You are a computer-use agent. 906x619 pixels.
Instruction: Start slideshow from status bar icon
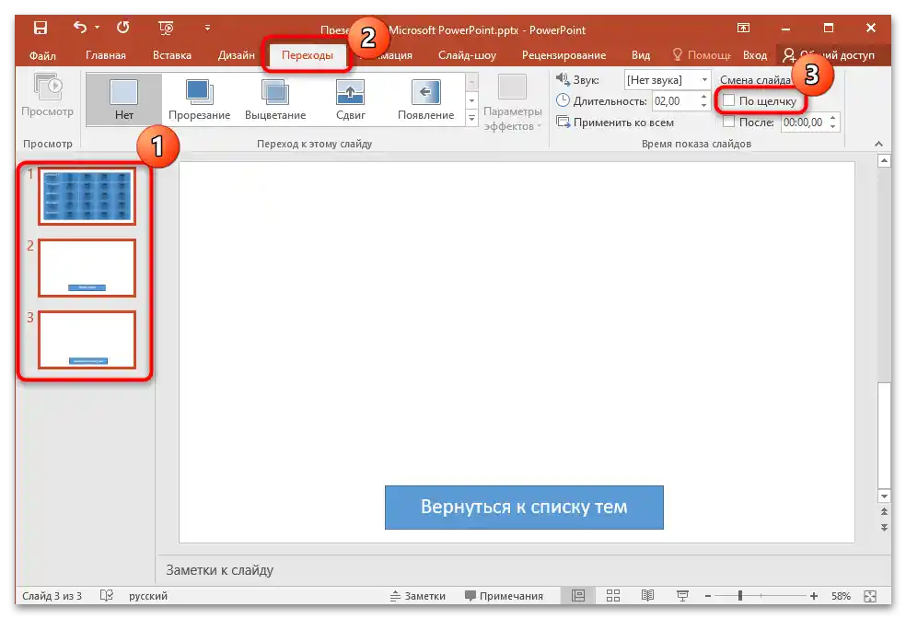[682, 596]
